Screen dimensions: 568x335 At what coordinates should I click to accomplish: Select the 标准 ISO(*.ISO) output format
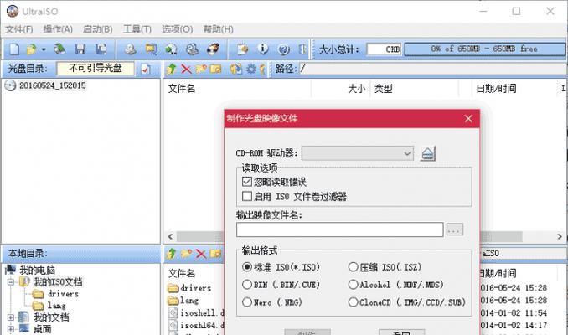point(247,267)
